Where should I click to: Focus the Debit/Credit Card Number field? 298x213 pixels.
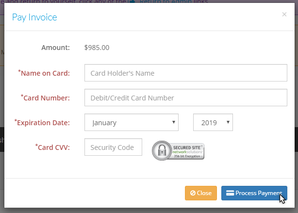(186, 98)
